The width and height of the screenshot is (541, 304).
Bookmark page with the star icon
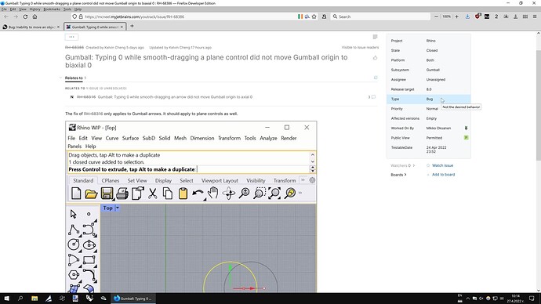(314, 16)
